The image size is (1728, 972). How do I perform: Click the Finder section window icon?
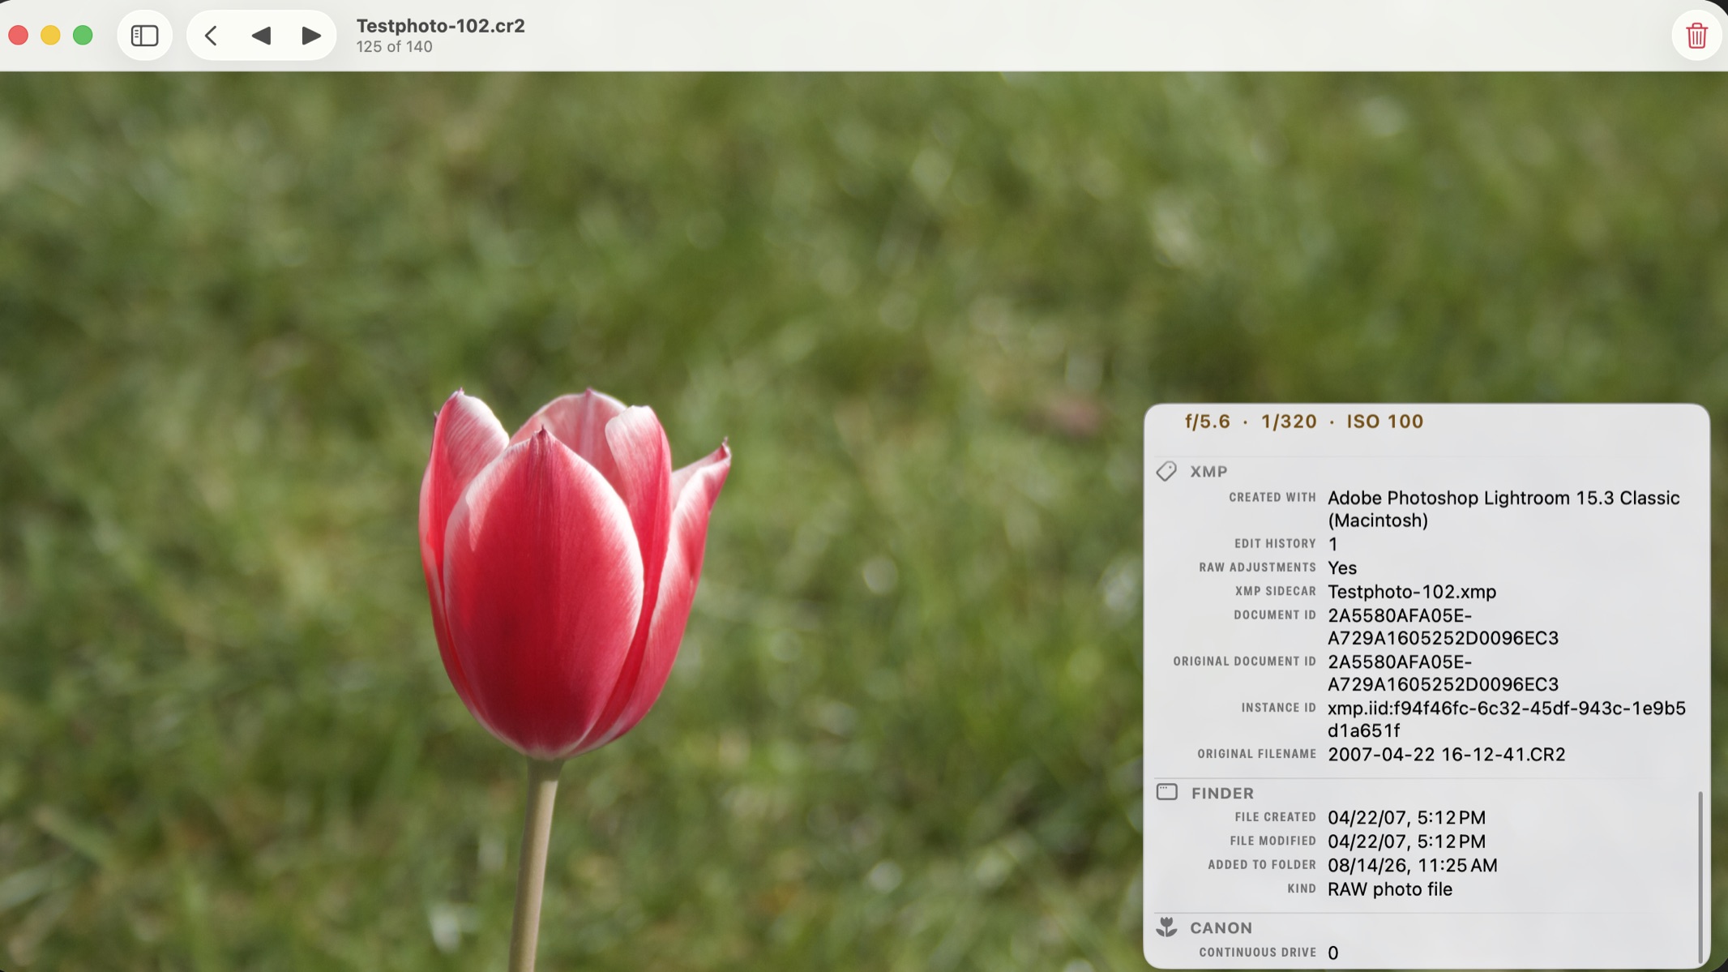[1167, 792]
